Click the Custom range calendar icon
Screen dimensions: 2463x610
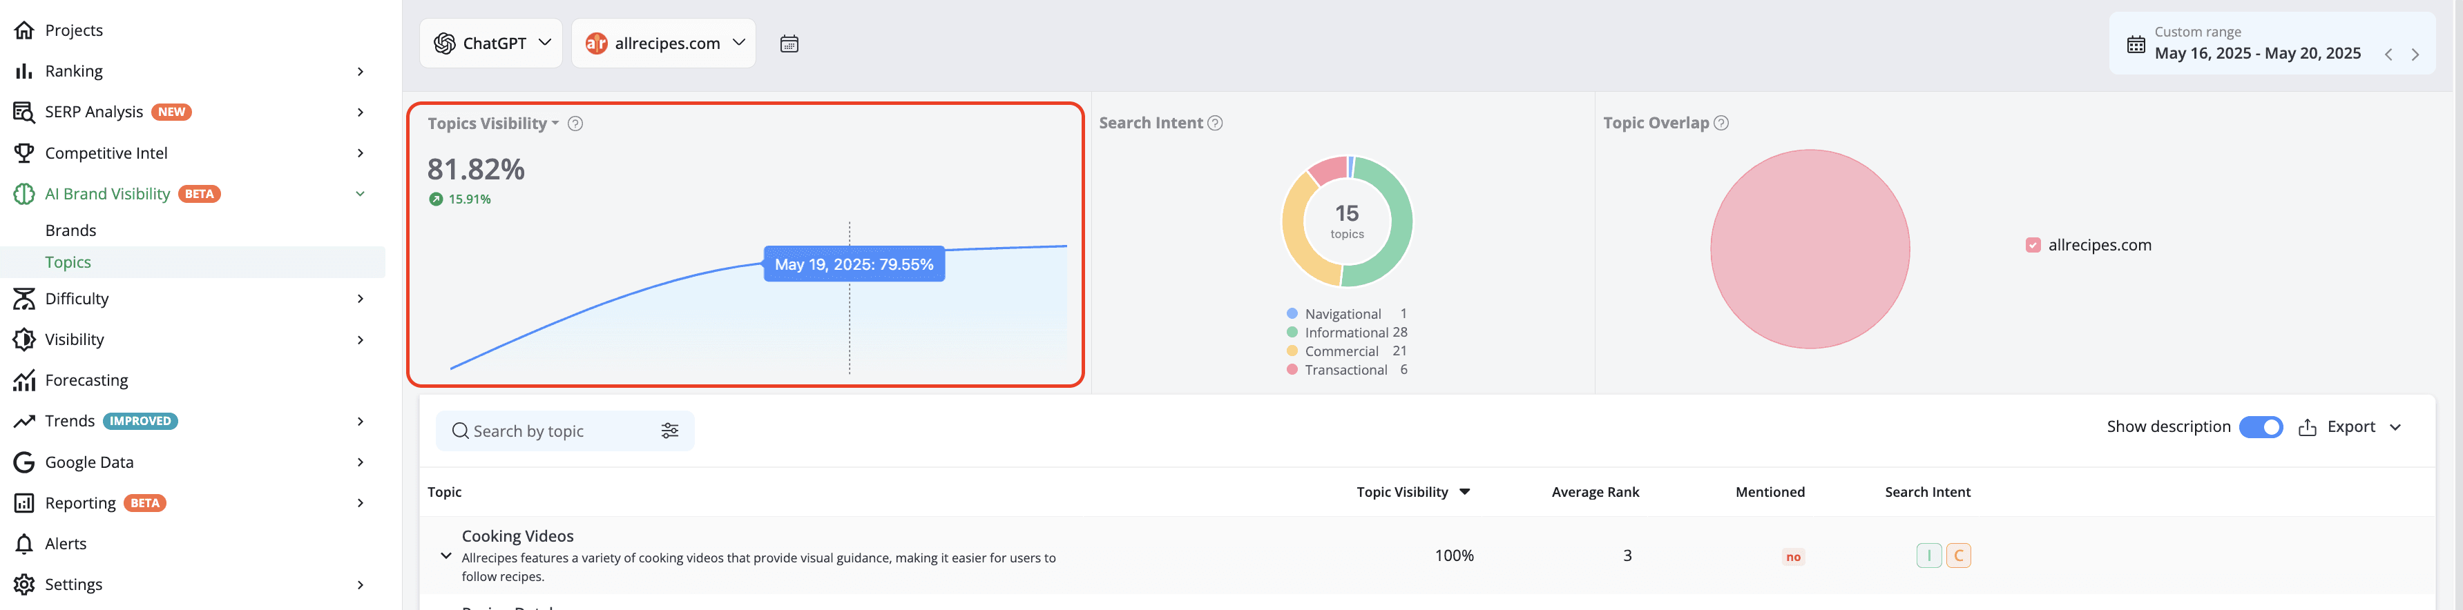click(2136, 44)
